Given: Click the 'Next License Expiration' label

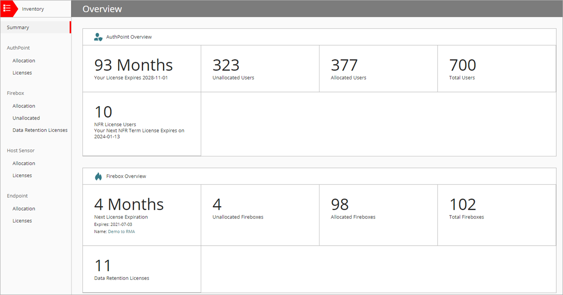Looking at the screenshot, I should (x=121, y=217).
